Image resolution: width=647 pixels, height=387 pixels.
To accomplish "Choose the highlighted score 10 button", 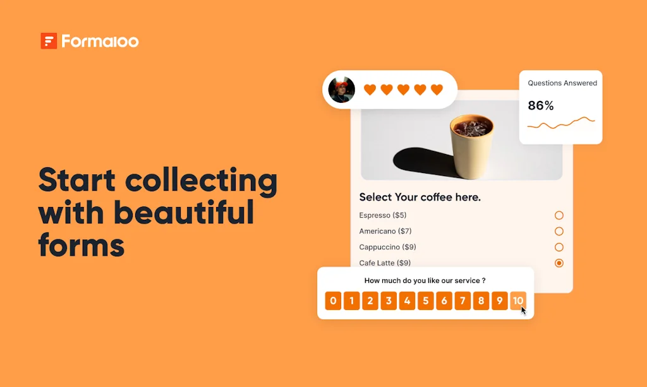I will click(518, 301).
